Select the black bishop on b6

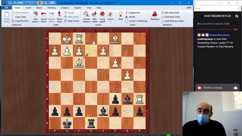pyautogui.click(x=127, y=99)
